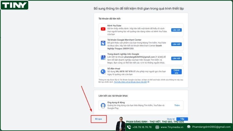Click the YouTube channel icon

pyautogui.click(x=103, y=29)
